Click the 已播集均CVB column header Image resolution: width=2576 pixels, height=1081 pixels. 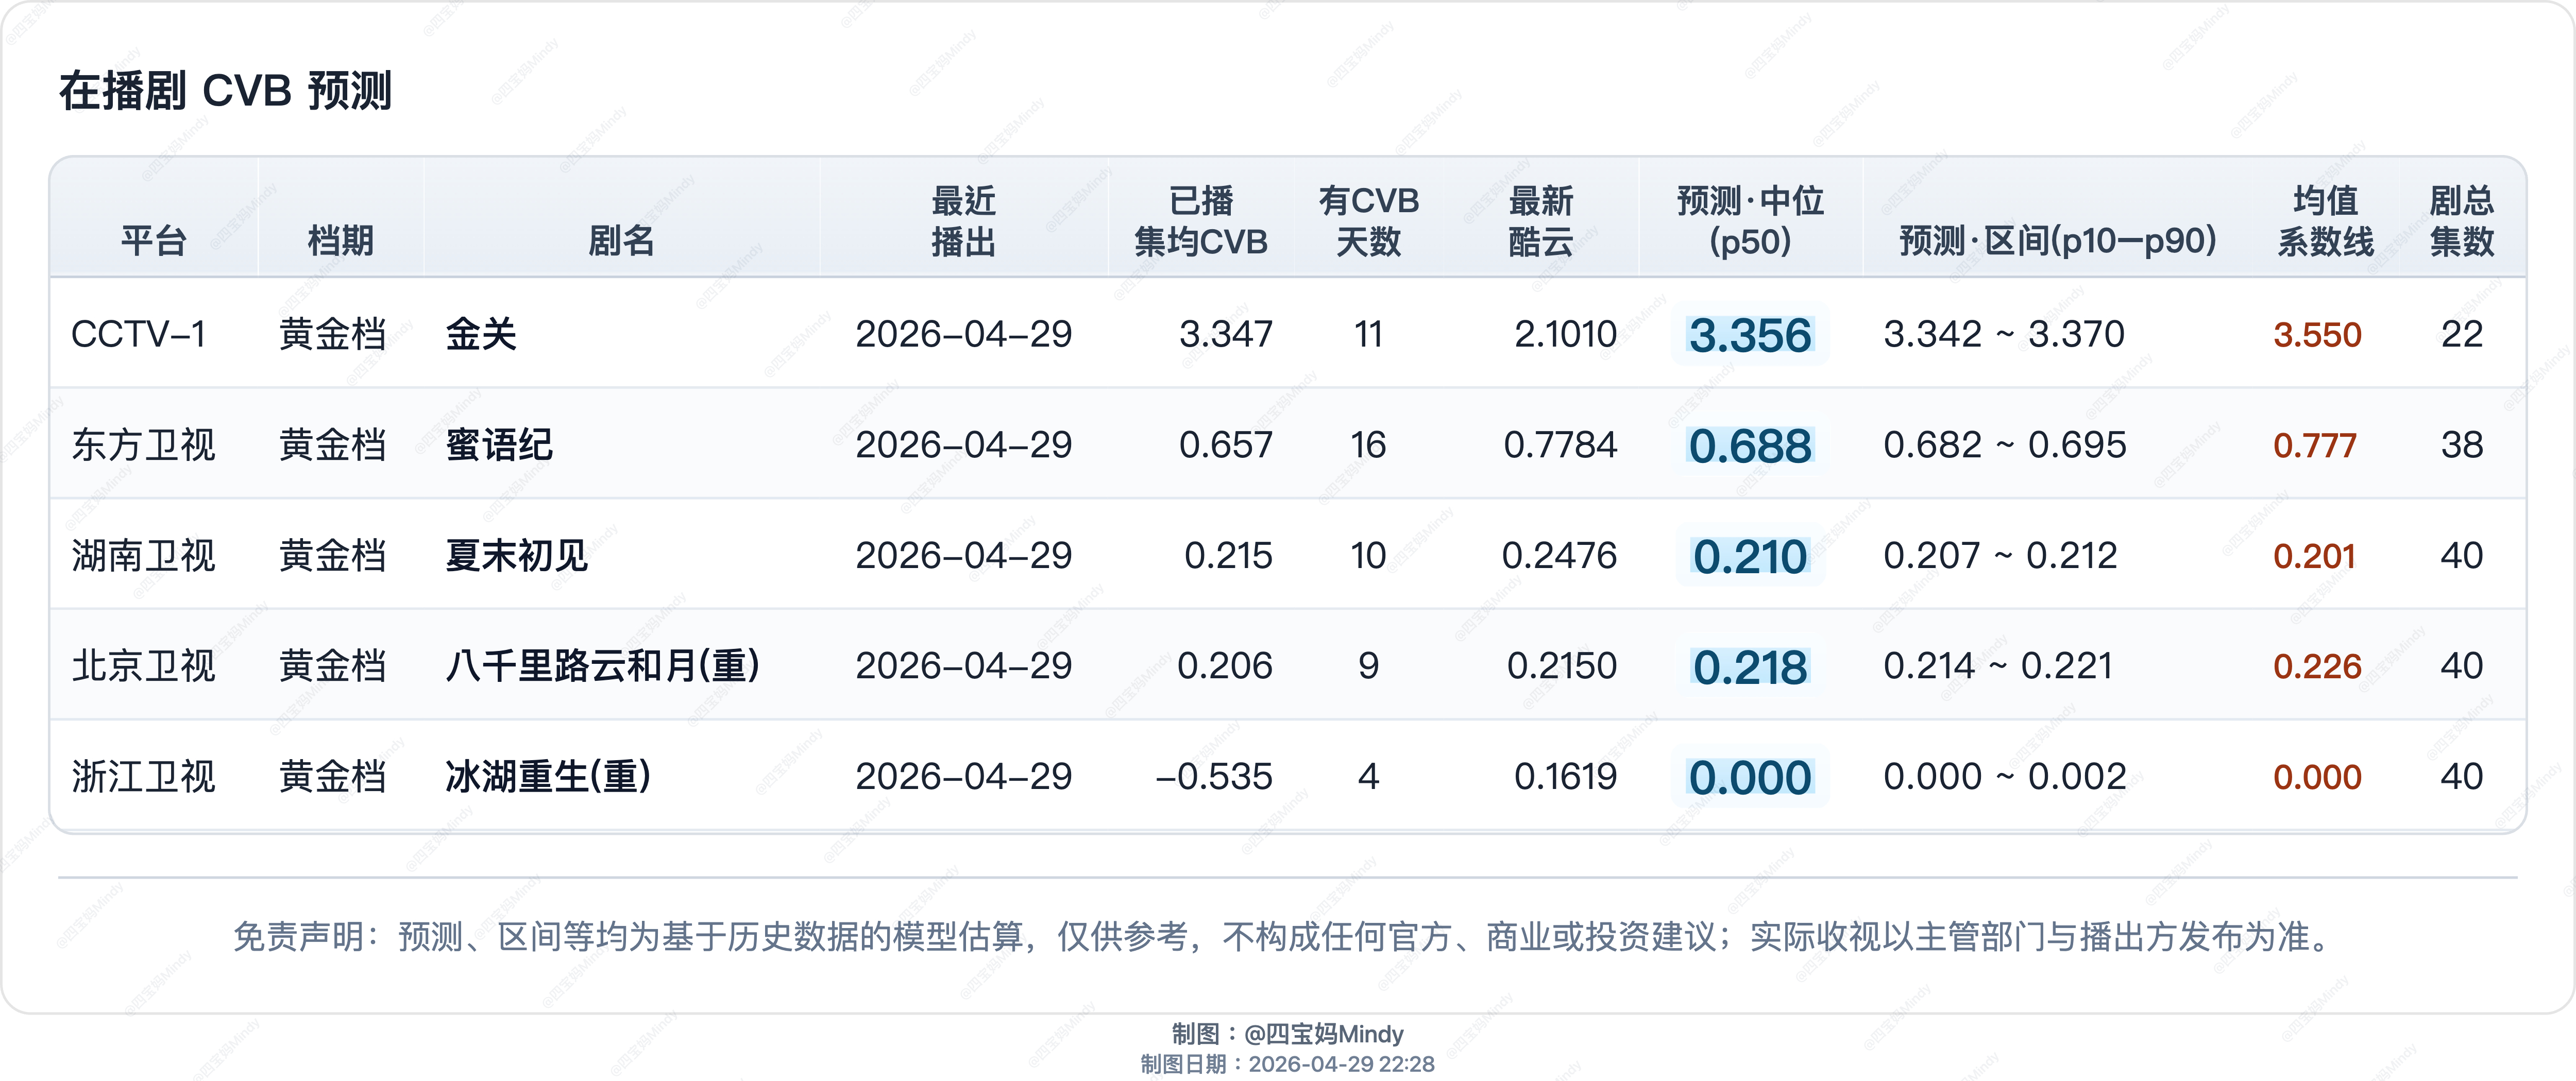(x=1201, y=221)
